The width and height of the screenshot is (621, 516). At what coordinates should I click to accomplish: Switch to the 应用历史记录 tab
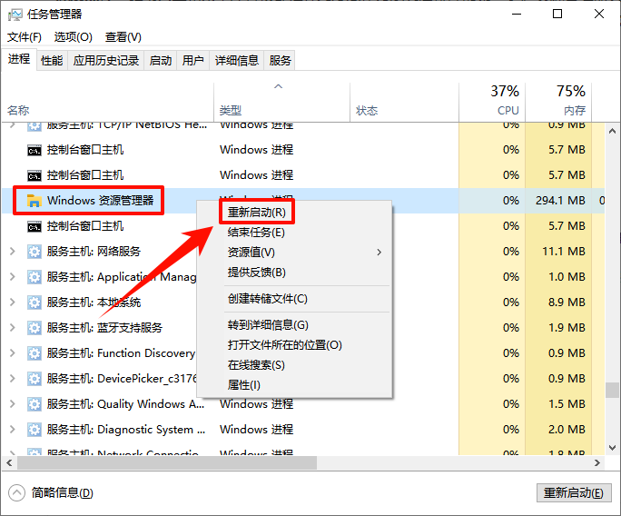coord(106,61)
